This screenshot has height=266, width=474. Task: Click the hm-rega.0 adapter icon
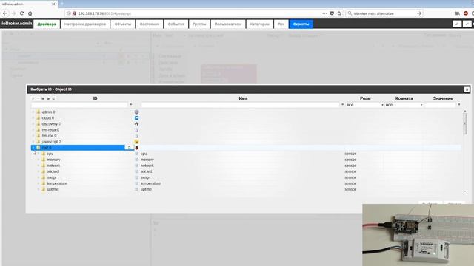(x=136, y=130)
